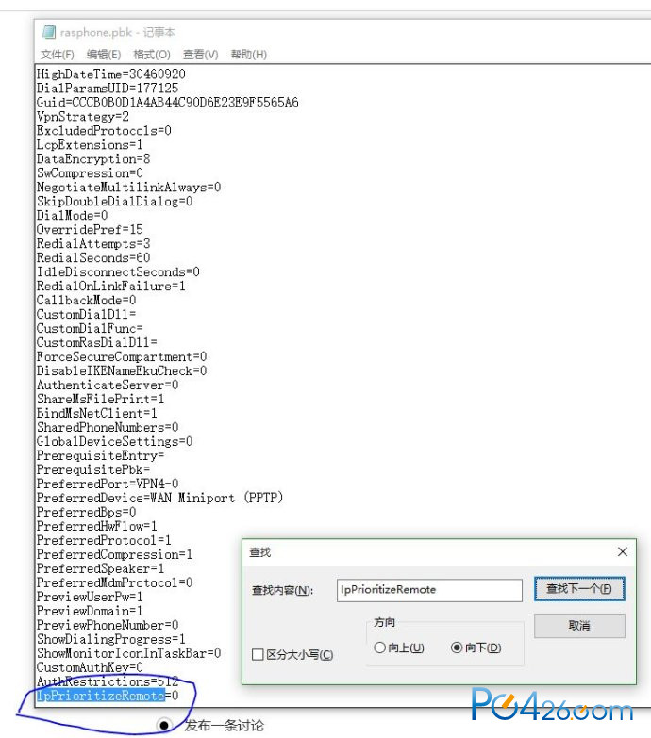The image size is (651, 738).
Task: Click the DisableIKENameEkuCheck=0 line
Action: (x=122, y=370)
